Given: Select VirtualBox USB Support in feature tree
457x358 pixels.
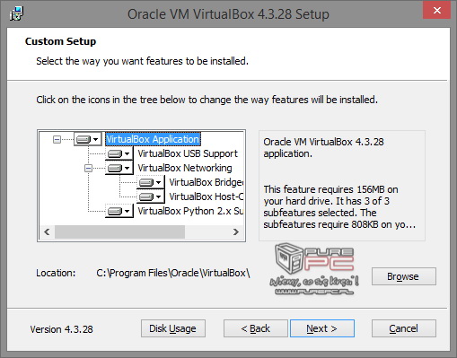Looking at the screenshot, I should pyautogui.click(x=188, y=153).
